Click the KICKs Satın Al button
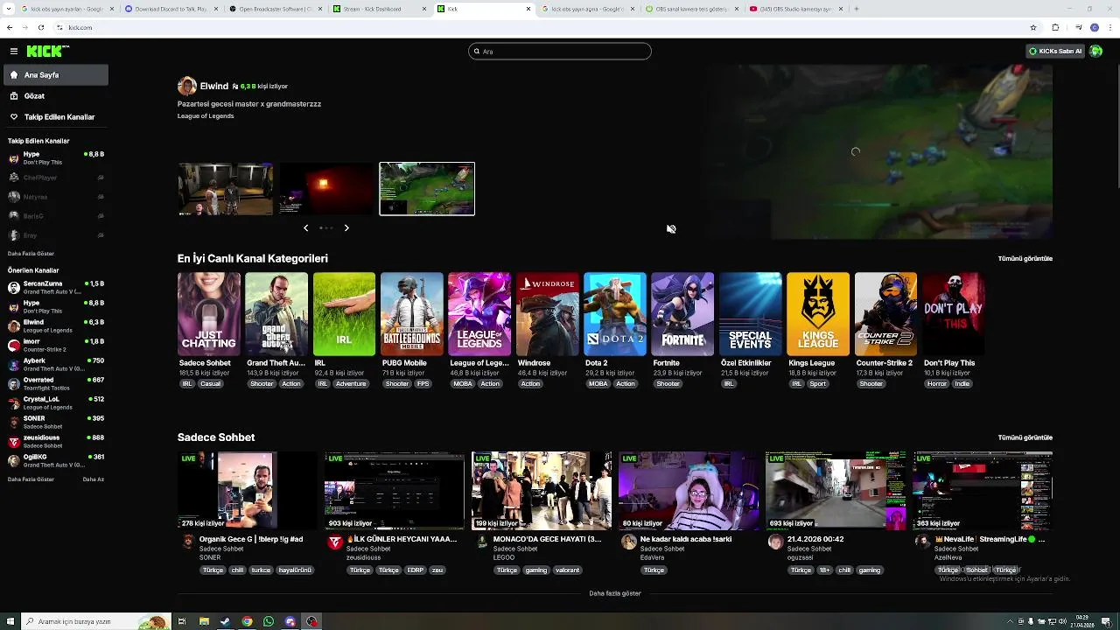The image size is (1120, 630). tap(1055, 52)
